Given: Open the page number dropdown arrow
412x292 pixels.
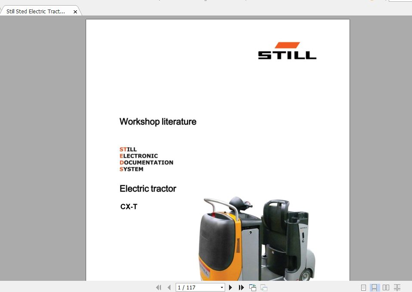Looking at the screenshot, I should (x=222, y=288).
